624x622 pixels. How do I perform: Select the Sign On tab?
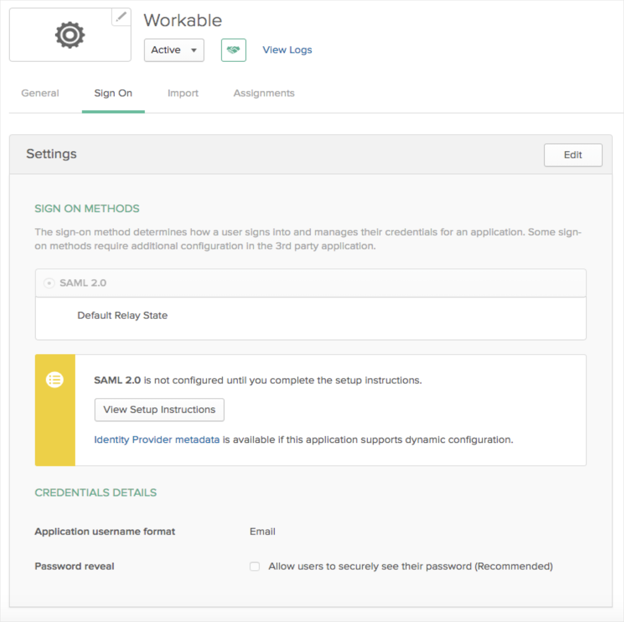[113, 93]
